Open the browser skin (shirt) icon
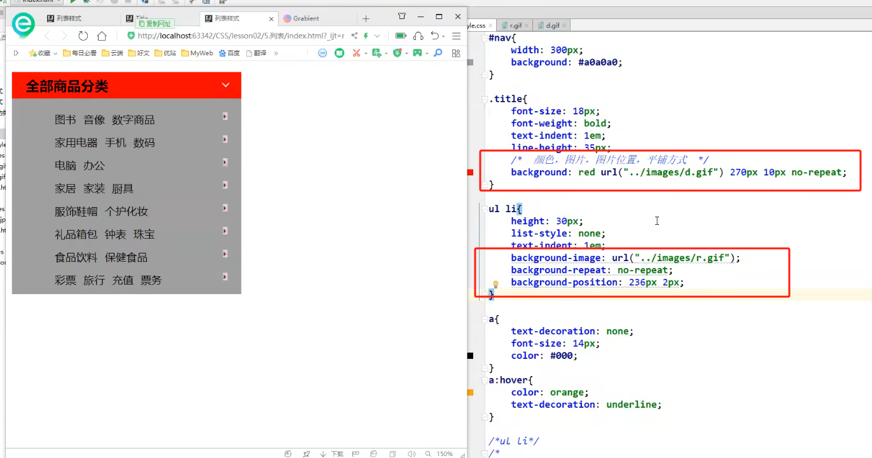This screenshot has width=872, height=458. (x=402, y=17)
